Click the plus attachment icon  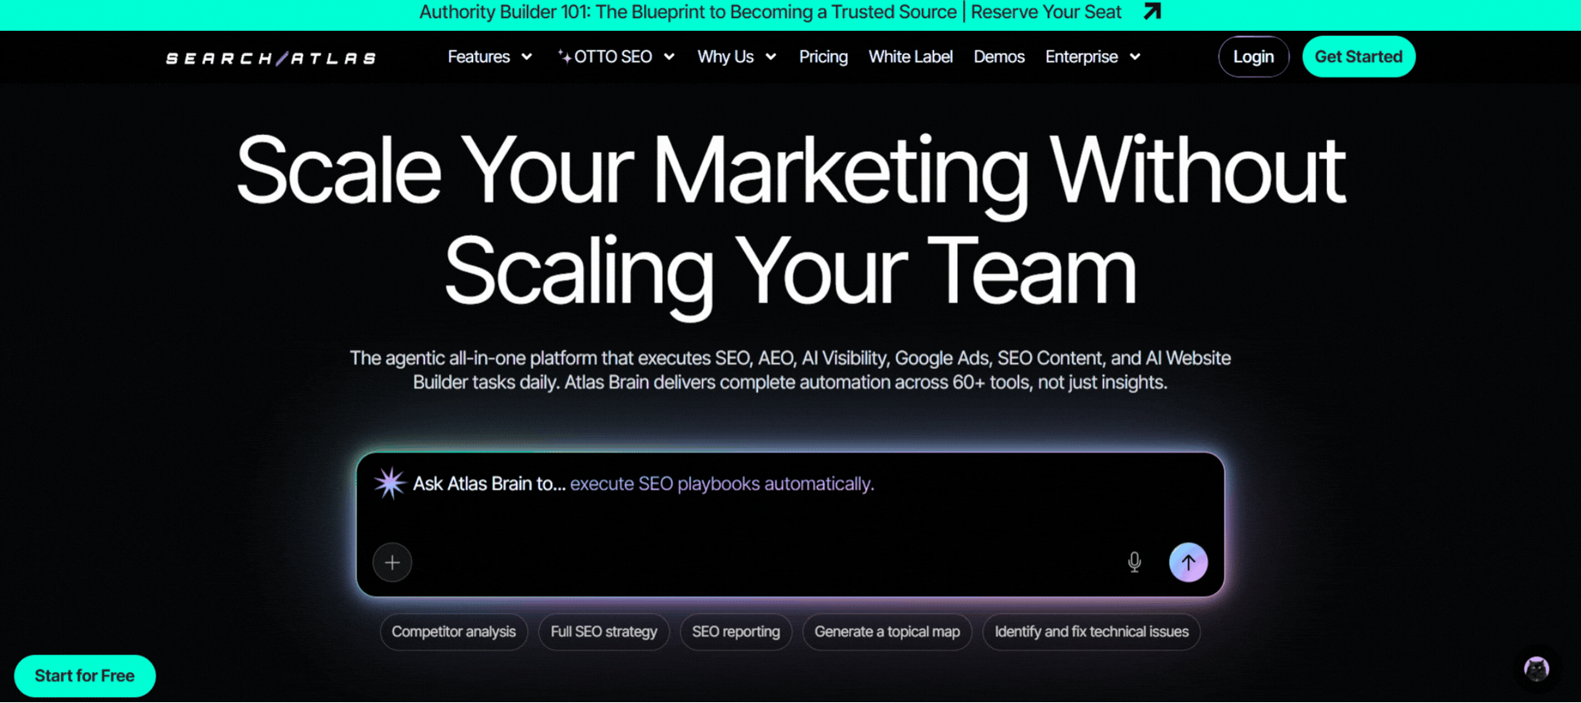tap(392, 562)
